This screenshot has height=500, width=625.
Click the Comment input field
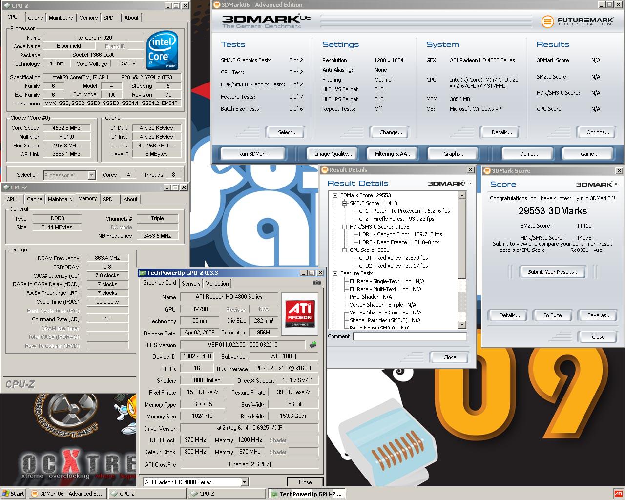pyautogui.click(x=410, y=336)
